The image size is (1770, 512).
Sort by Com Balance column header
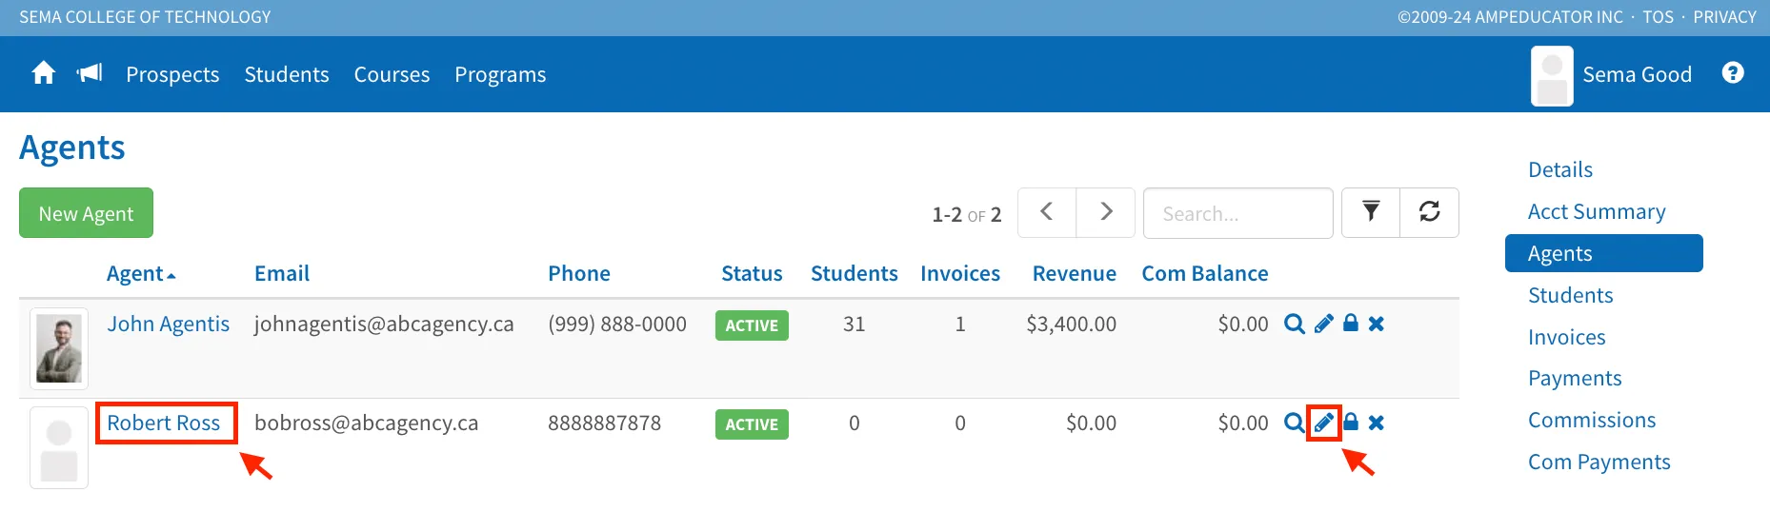click(1205, 274)
